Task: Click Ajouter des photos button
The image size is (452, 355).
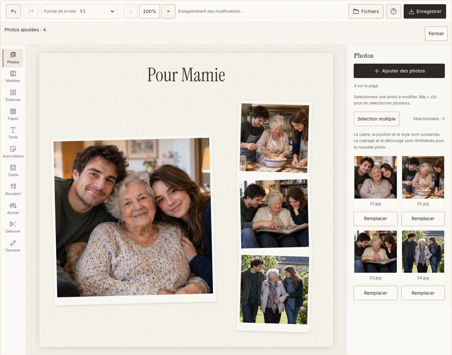Action: click(399, 71)
